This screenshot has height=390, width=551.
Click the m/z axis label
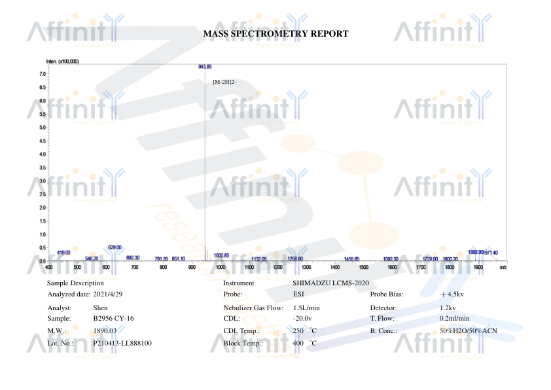pos(503,268)
